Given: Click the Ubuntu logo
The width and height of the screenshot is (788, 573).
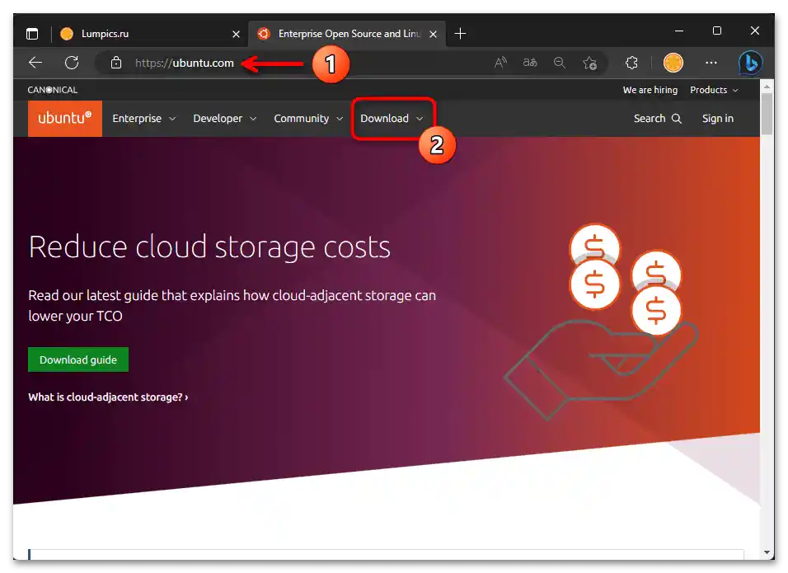Looking at the screenshot, I should tap(64, 118).
